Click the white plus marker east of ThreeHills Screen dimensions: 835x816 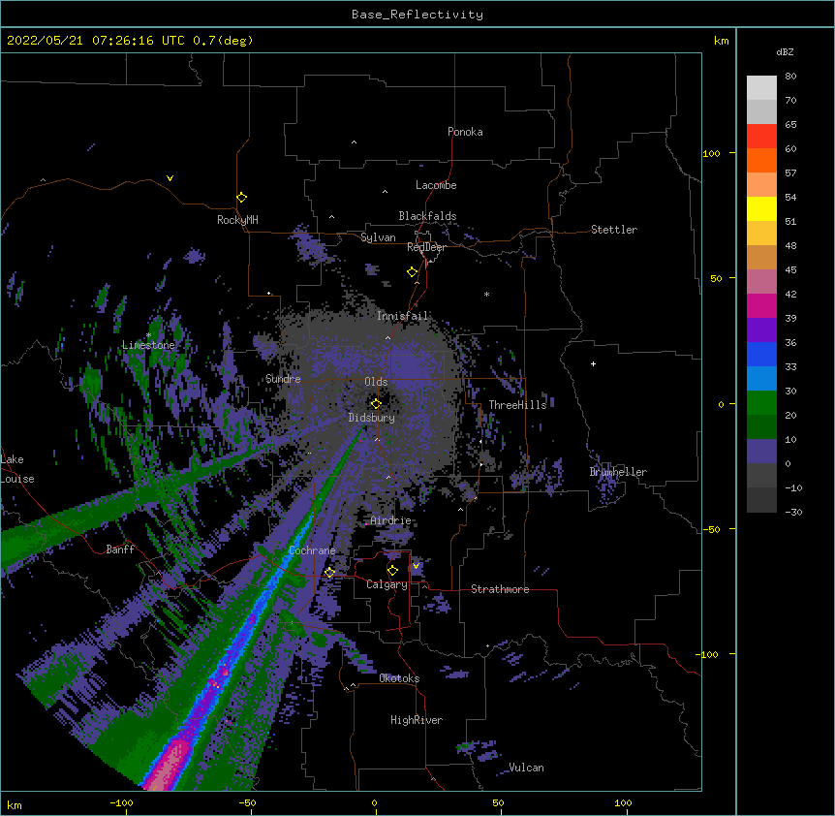pyautogui.click(x=593, y=363)
